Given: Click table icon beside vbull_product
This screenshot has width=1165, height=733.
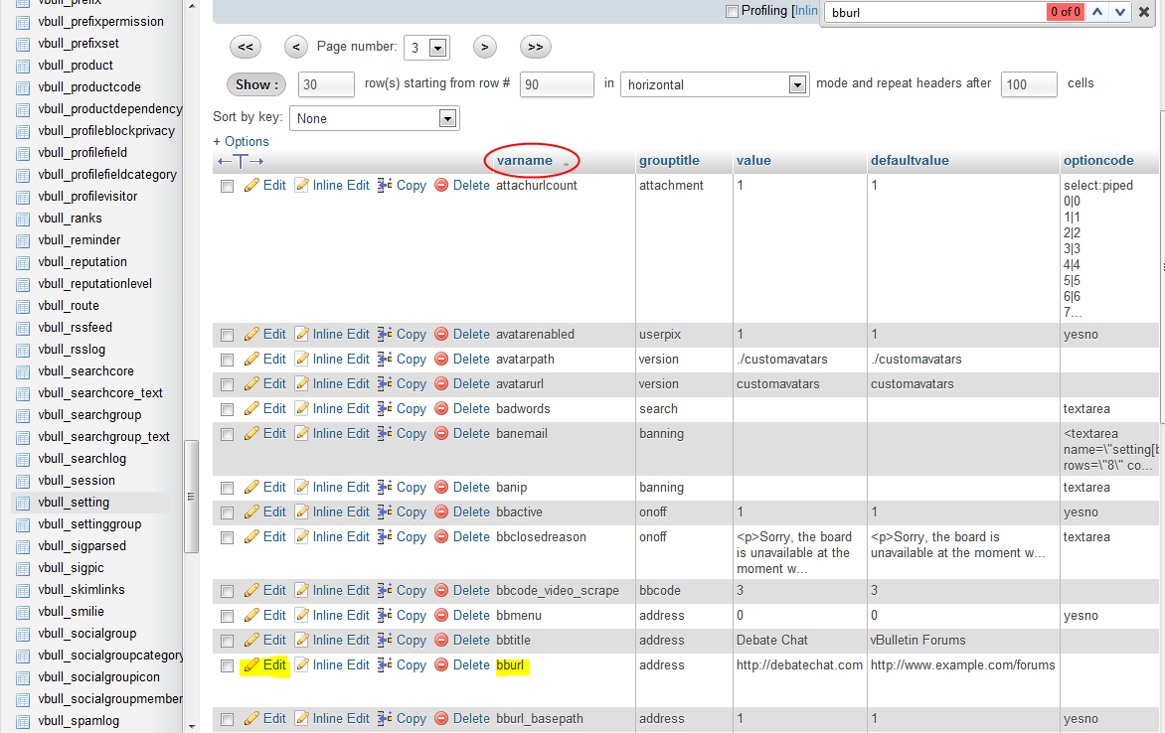Looking at the screenshot, I should click(23, 66).
